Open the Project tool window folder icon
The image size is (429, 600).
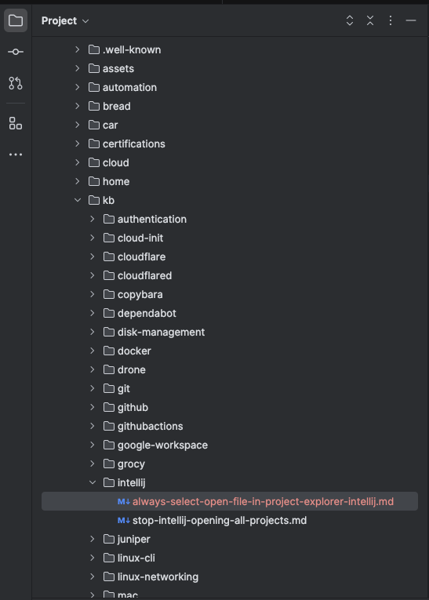(16, 20)
